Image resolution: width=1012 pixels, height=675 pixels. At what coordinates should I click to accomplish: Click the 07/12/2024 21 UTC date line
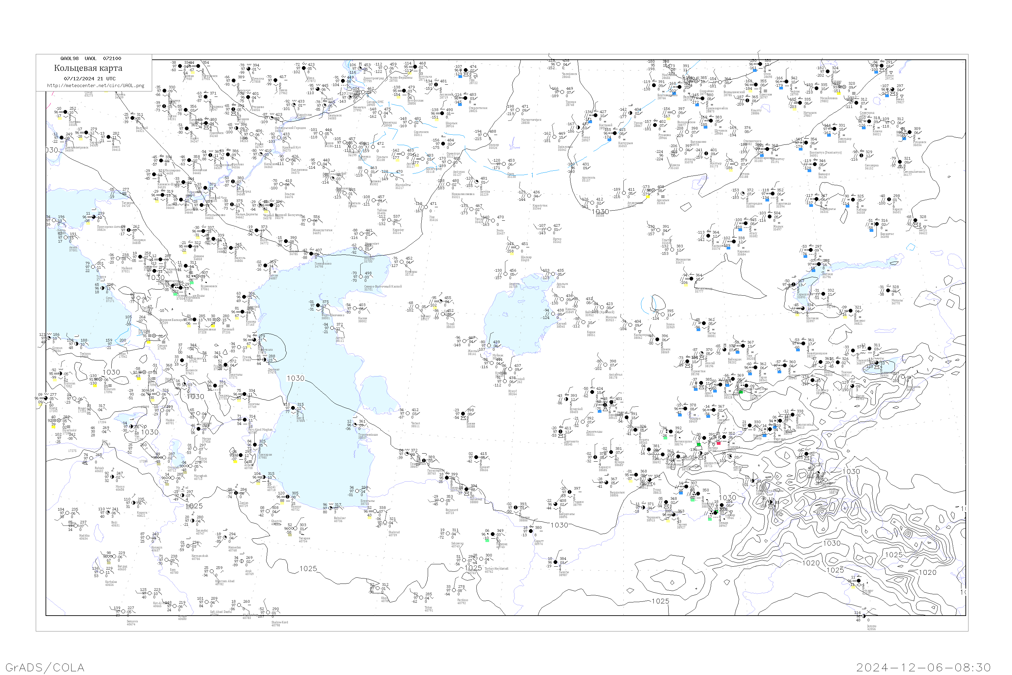(x=89, y=79)
